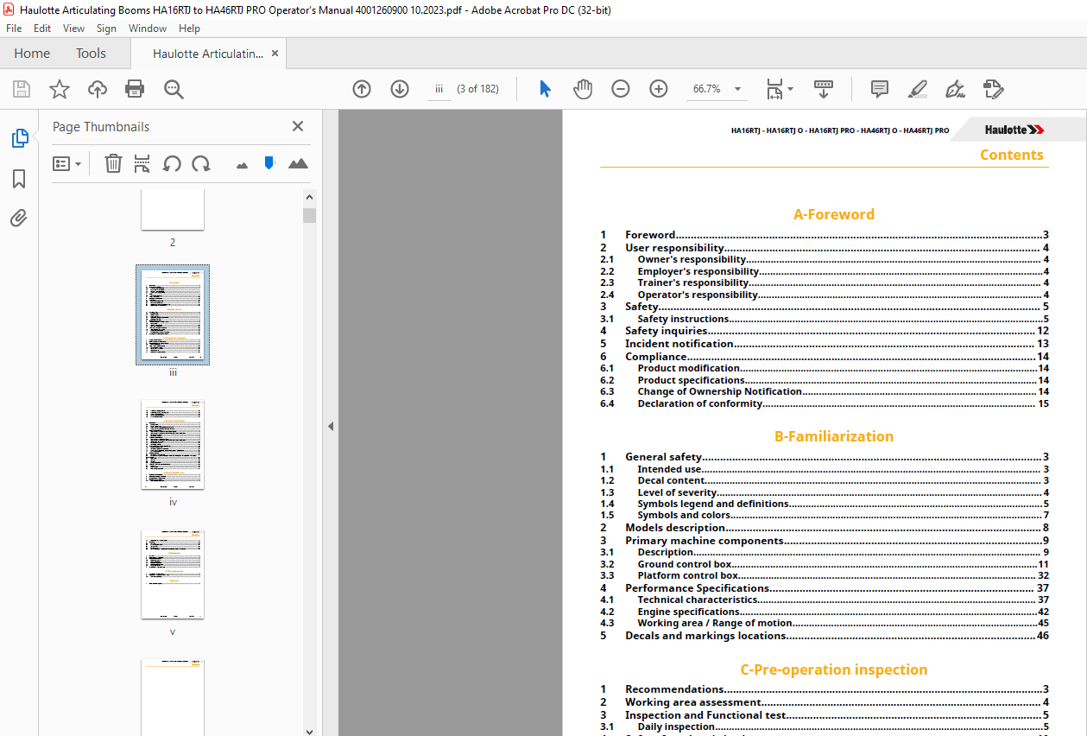
Task: Open the Fill & Sign pen tool
Action: pyautogui.click(x=955, y=89)
